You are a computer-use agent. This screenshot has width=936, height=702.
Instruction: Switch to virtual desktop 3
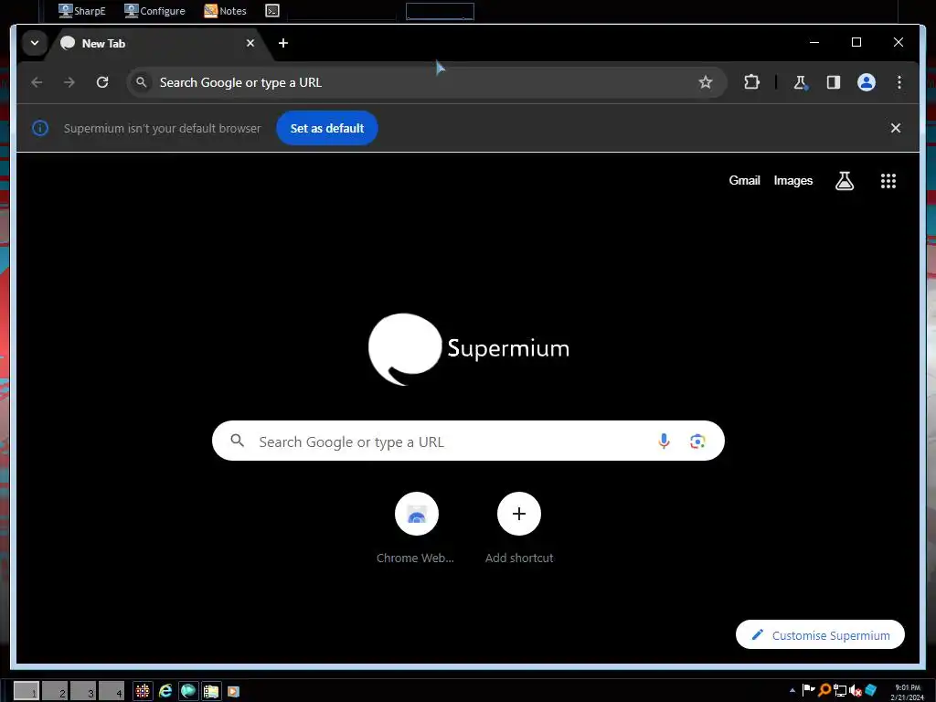(83, 691)
